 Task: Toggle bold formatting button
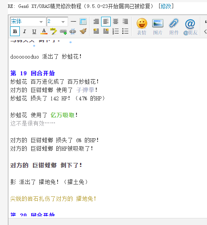pyautogui.click(x=15, y=31)
